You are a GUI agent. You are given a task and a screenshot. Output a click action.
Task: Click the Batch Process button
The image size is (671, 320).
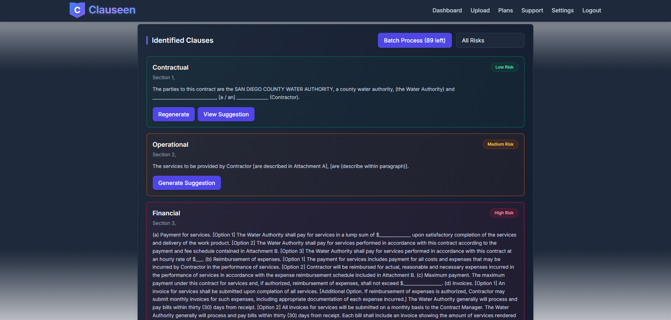(x=414, y=40)
